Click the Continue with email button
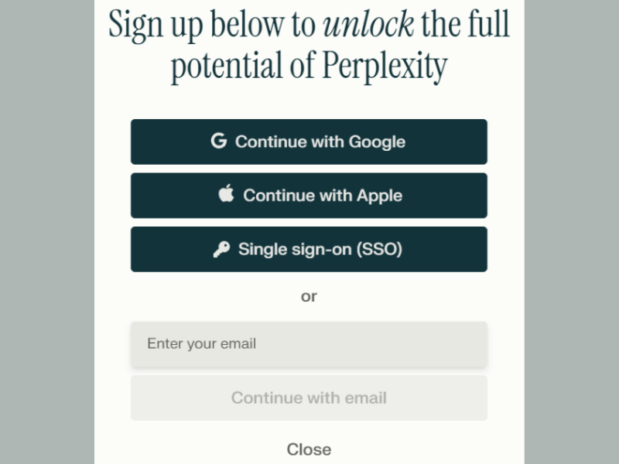This screenshot has width=619, height=464. pos(309,397)
